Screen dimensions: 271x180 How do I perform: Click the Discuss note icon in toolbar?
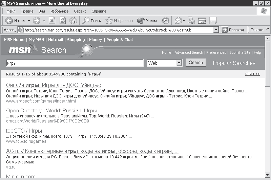tap(213, 21)
